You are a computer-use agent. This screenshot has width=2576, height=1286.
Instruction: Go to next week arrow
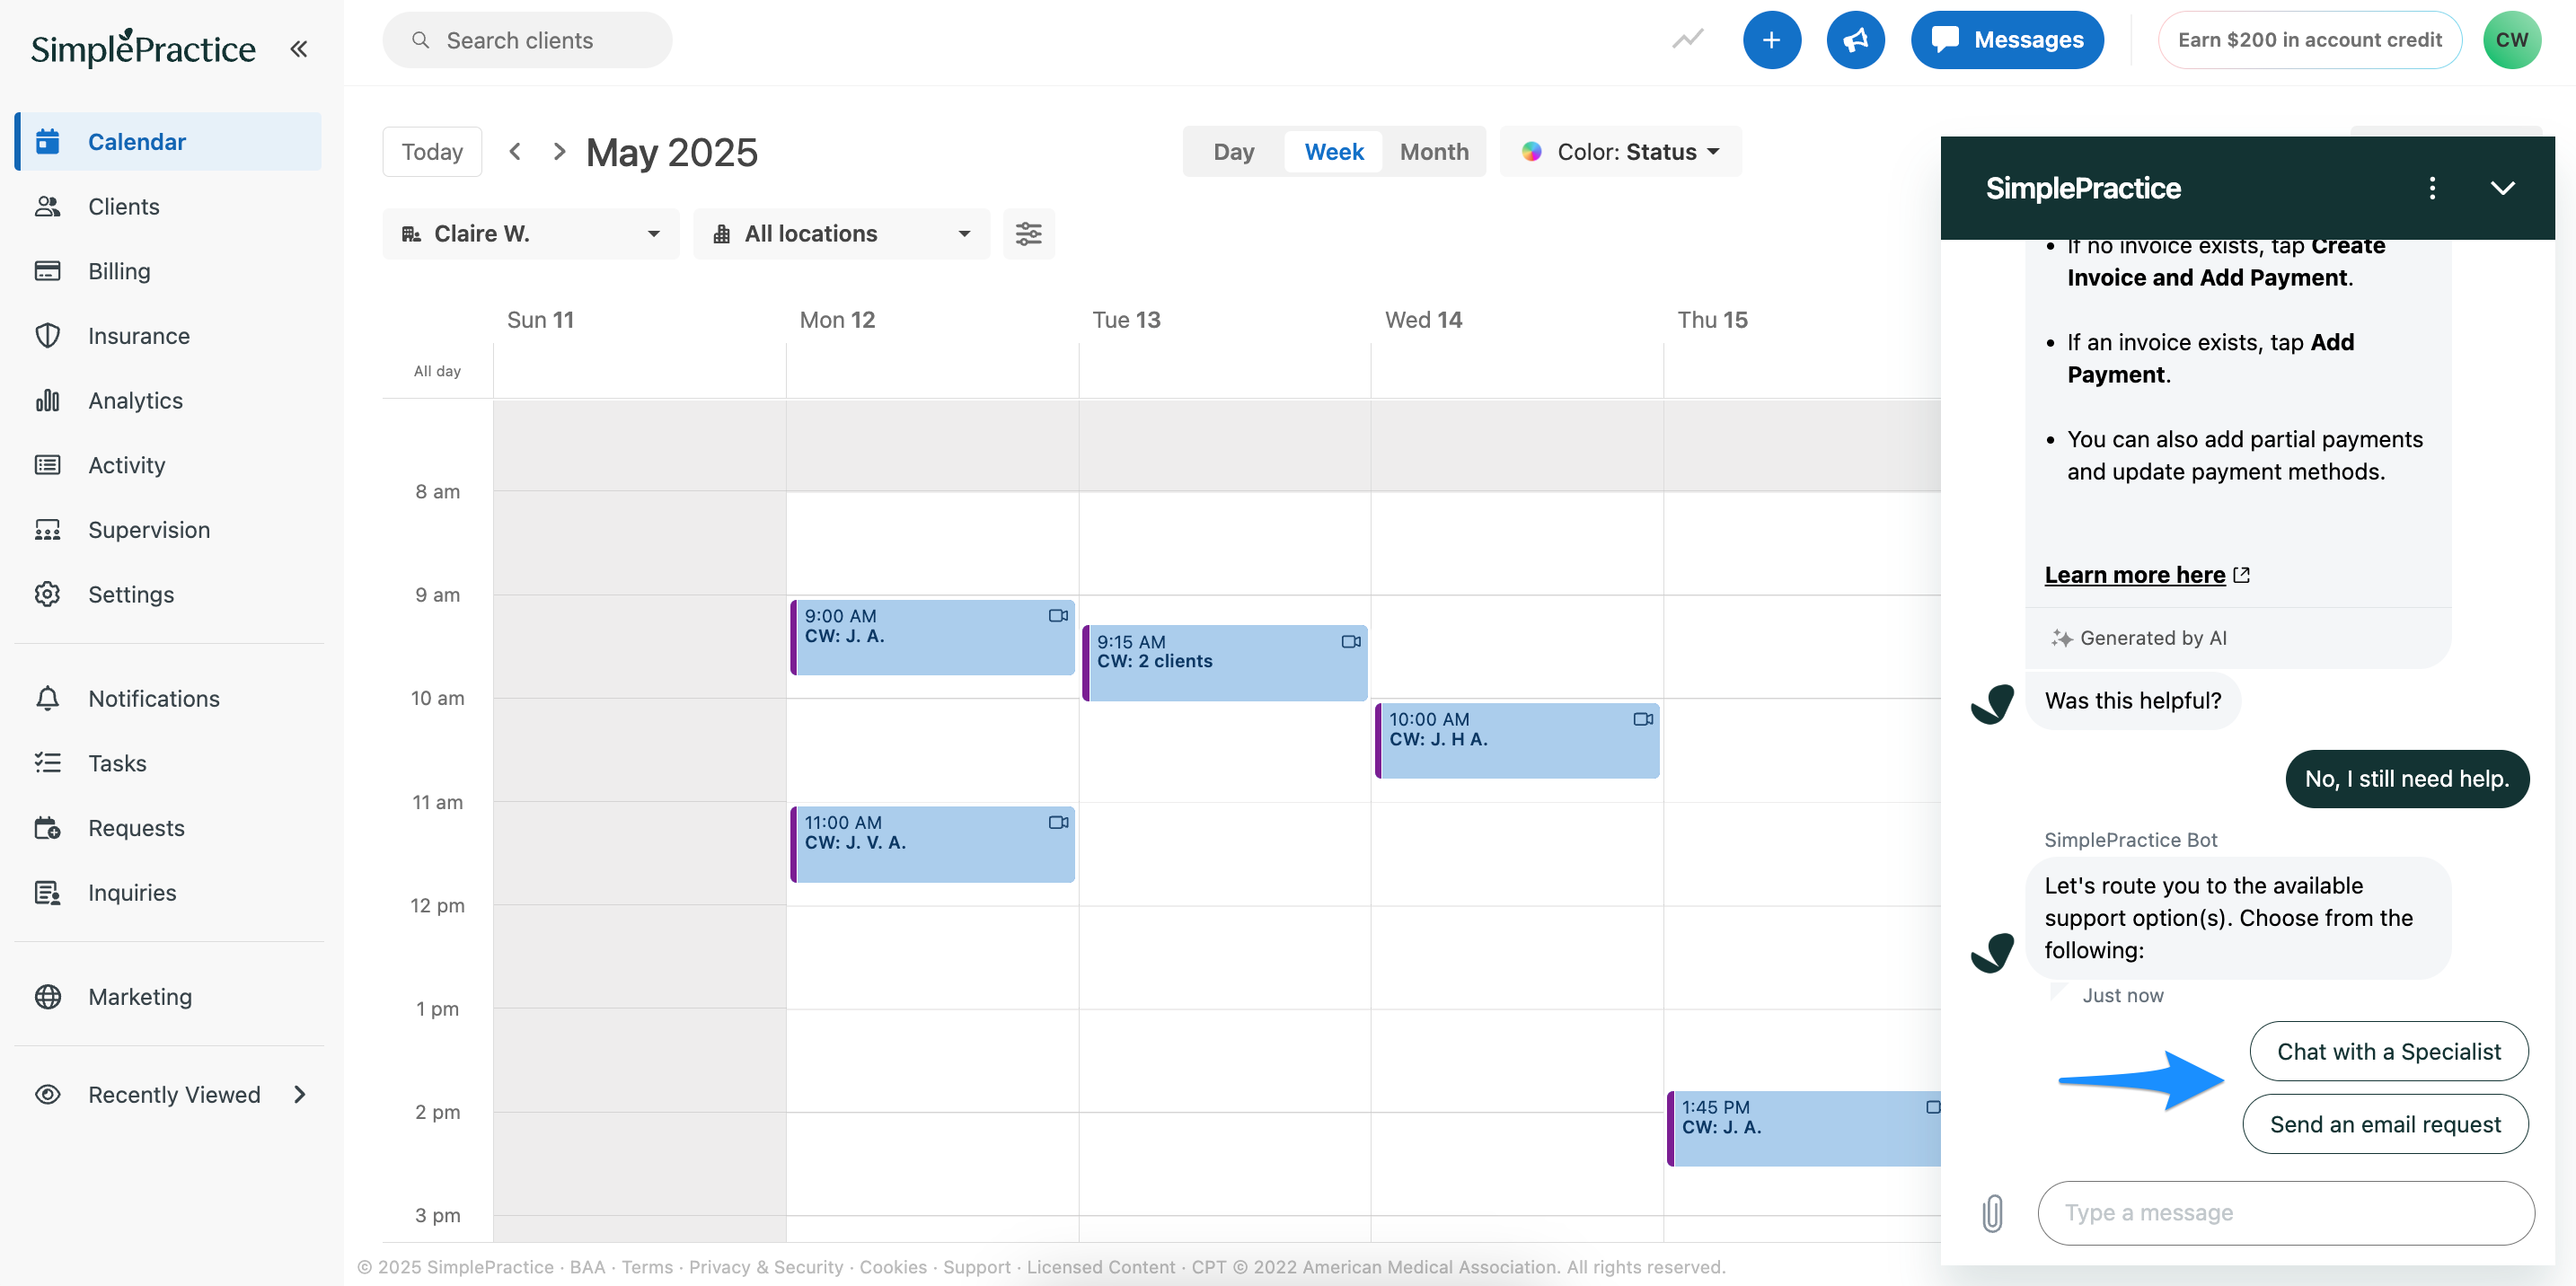559,151
